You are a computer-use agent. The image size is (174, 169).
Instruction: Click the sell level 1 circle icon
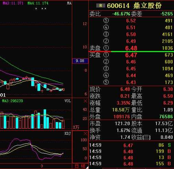pyautogui.click(x=106, y=48)
